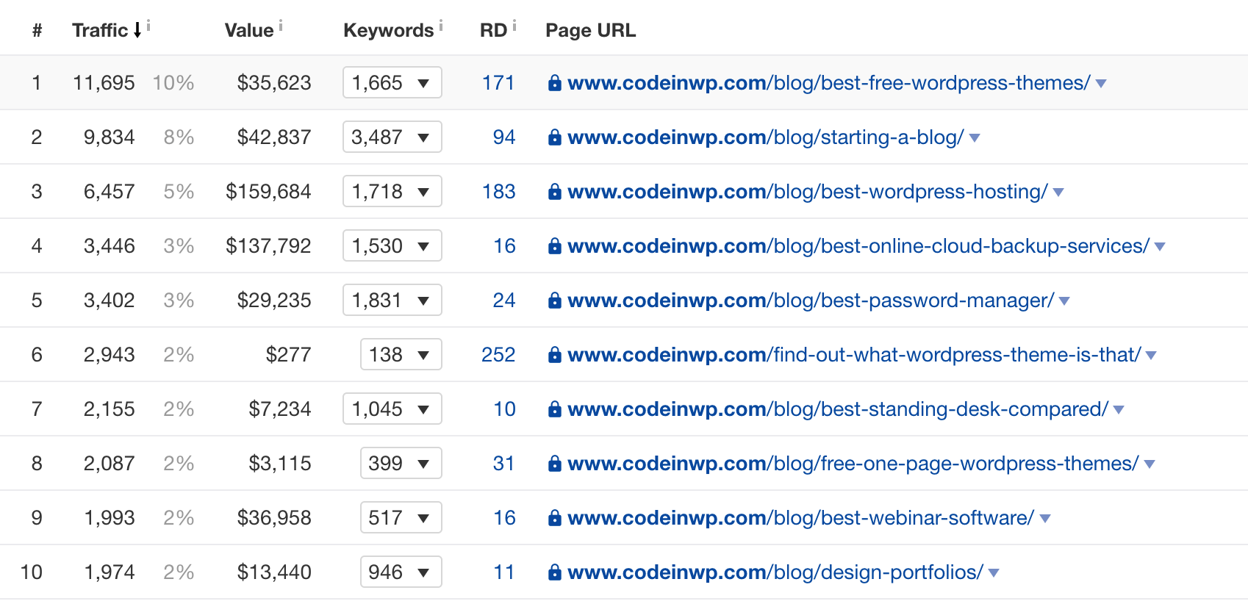Open the 1,045 keywords dropdown
The height and width of the screenshot is (604, 1248).
tap(392, 409)
